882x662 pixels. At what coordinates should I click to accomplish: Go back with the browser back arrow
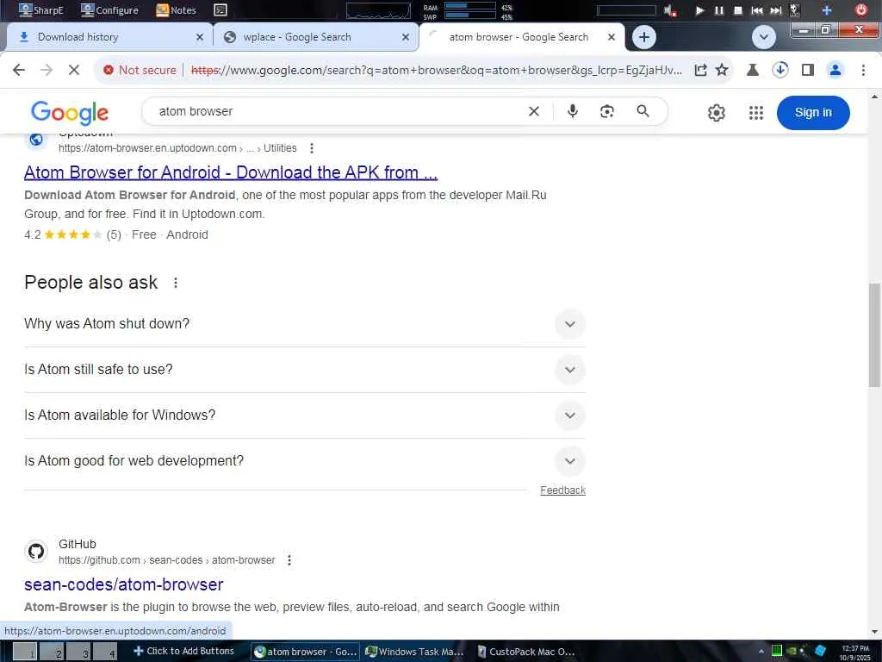click(x=19, y=70)
